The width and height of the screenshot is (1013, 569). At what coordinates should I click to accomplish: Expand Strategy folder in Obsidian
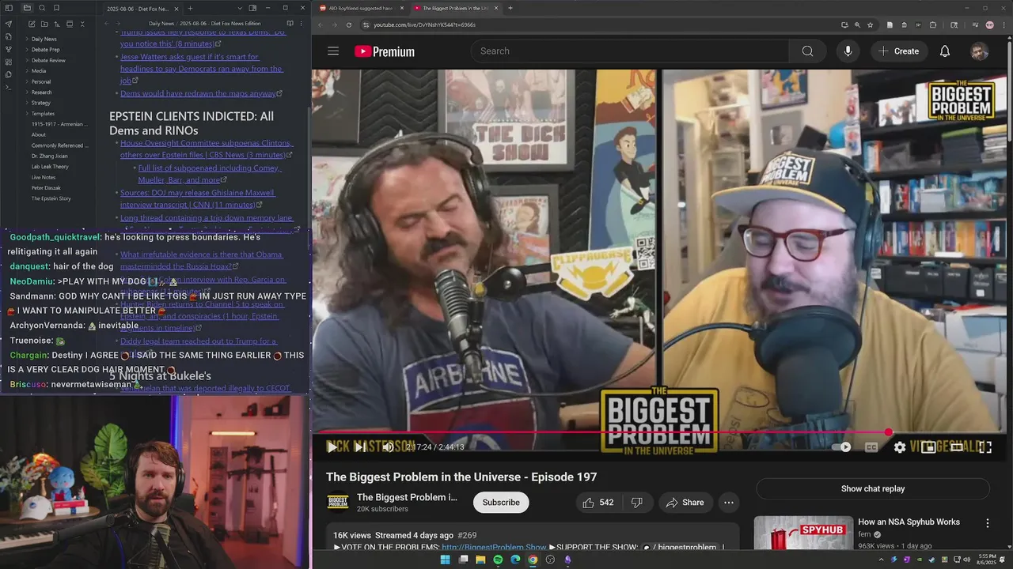41,103
